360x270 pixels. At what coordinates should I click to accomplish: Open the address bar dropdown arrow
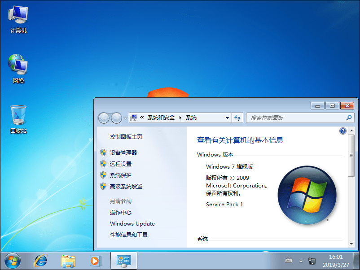pos(228,118)
